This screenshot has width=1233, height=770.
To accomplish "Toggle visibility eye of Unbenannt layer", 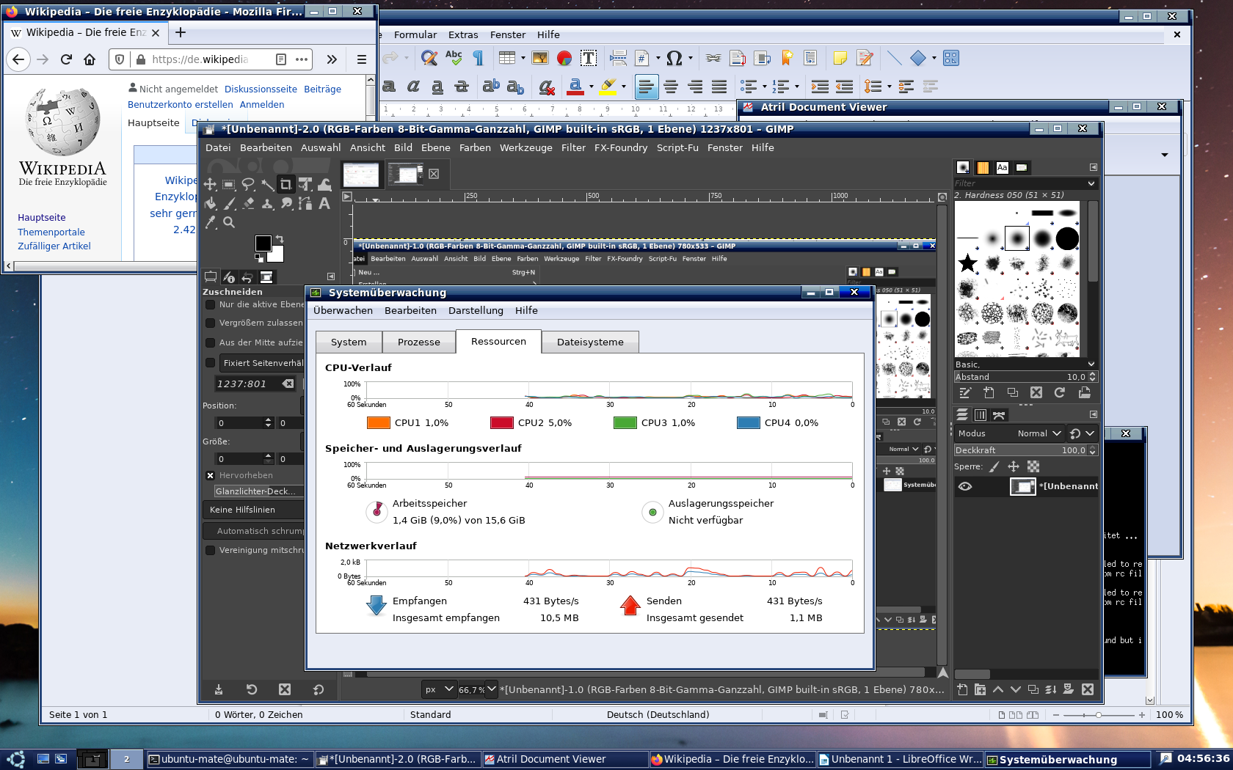I will pos(965,486).
